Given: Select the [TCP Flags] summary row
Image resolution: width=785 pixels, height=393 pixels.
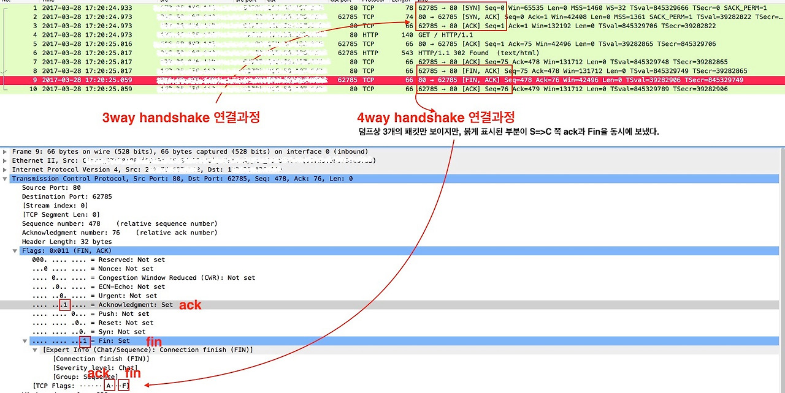Looking at the screenshot, I should 82,386.
